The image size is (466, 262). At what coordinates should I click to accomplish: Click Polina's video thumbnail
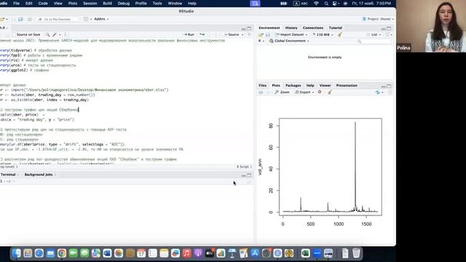(x=431, y=26)
